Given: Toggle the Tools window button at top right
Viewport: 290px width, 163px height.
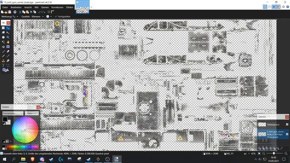Looking at the screenshot, I should pyautogui.click(x=265, y=7).
